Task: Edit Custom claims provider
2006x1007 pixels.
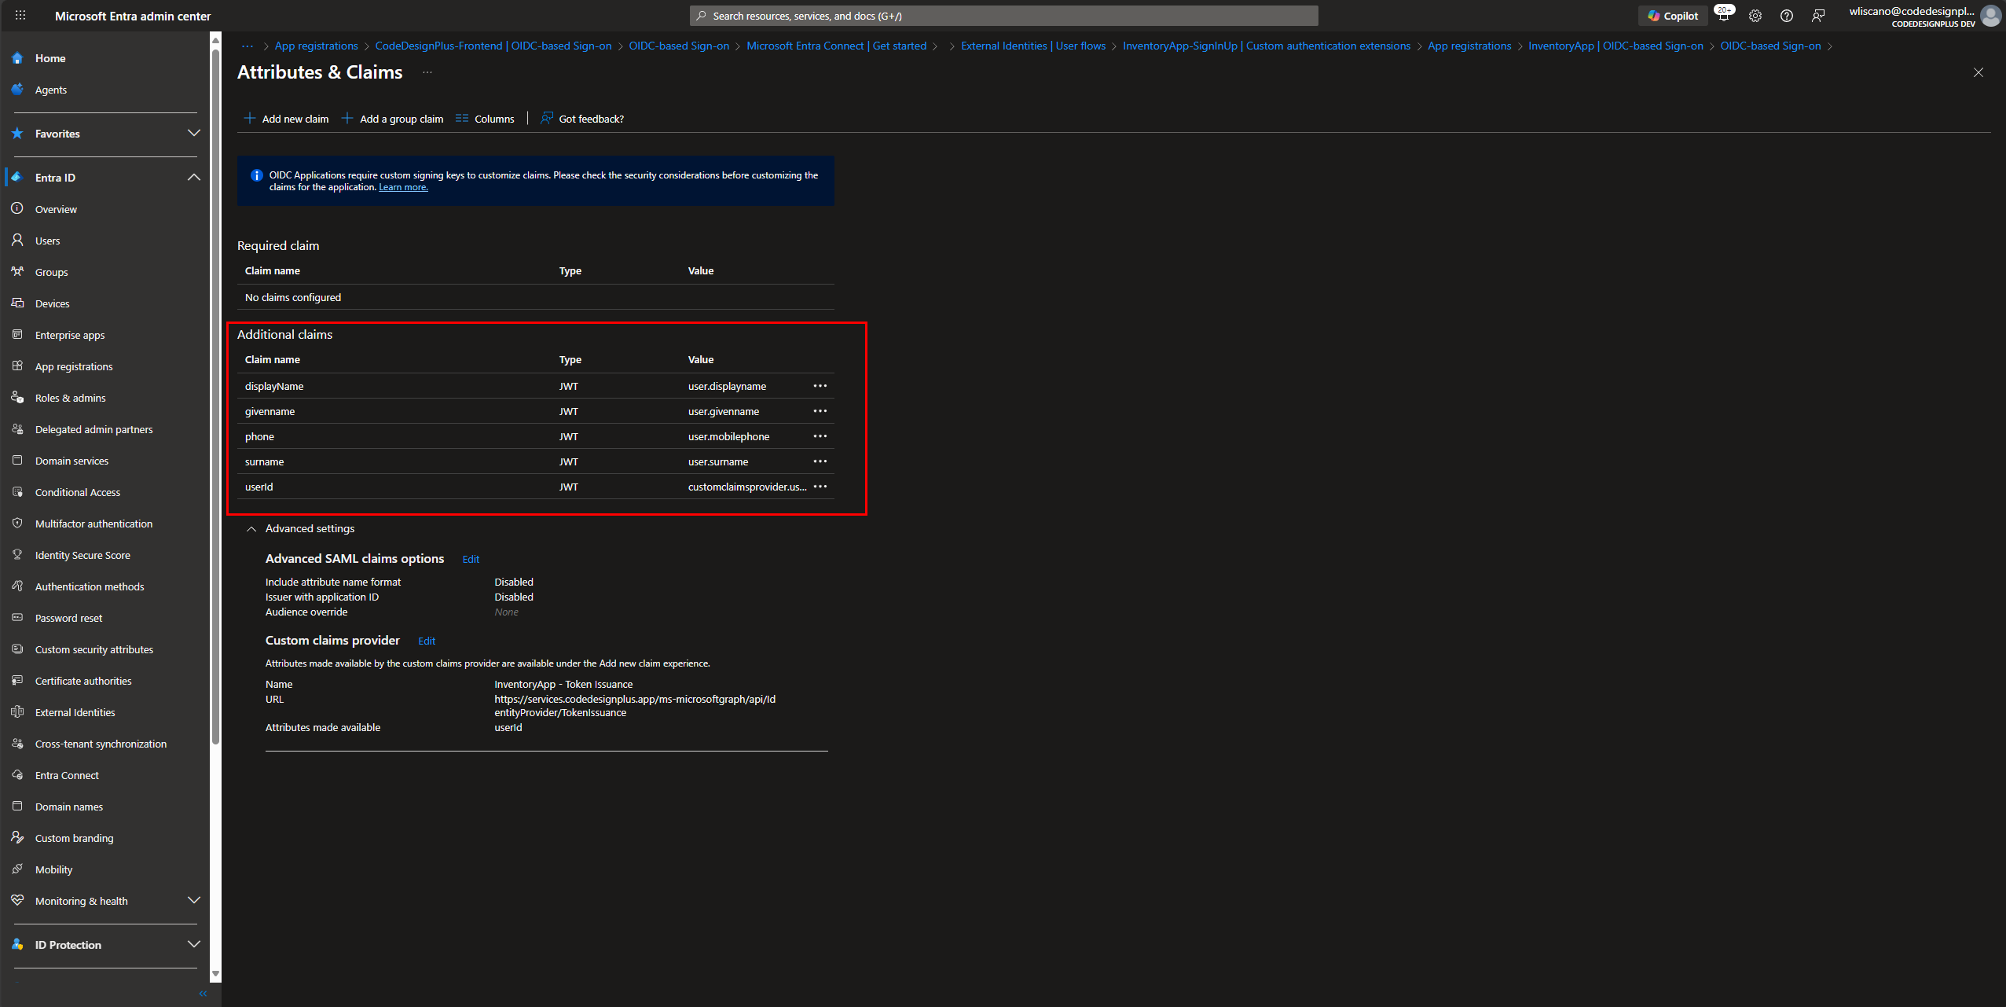Action: point(427,641)
